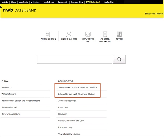
Task: Select the Nachrichten tab
Action: pos(109,2)
